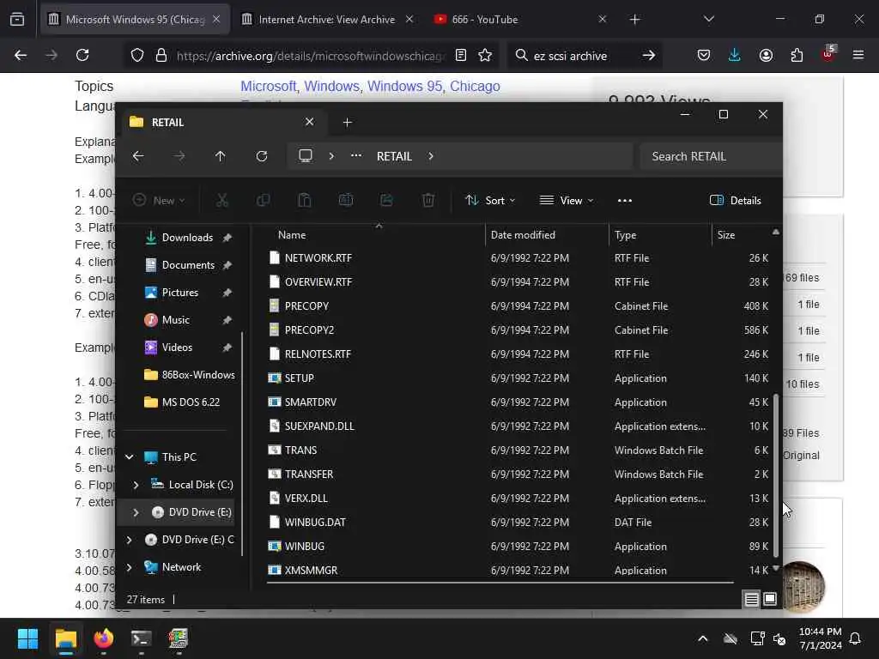Go up one folder level in Explorer
Viewport: 879px width, 659px height.
tap(221, 156)
